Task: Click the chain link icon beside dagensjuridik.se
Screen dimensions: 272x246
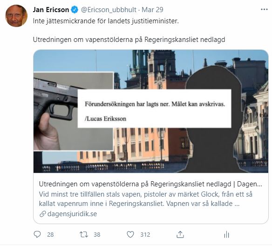Action: tap(43, 214)
